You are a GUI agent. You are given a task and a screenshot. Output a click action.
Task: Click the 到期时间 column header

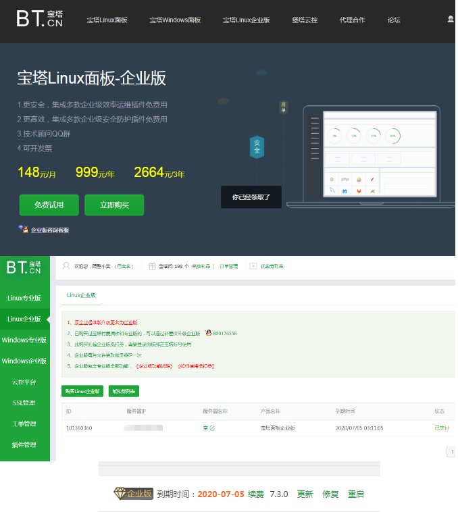click(345, 411)
